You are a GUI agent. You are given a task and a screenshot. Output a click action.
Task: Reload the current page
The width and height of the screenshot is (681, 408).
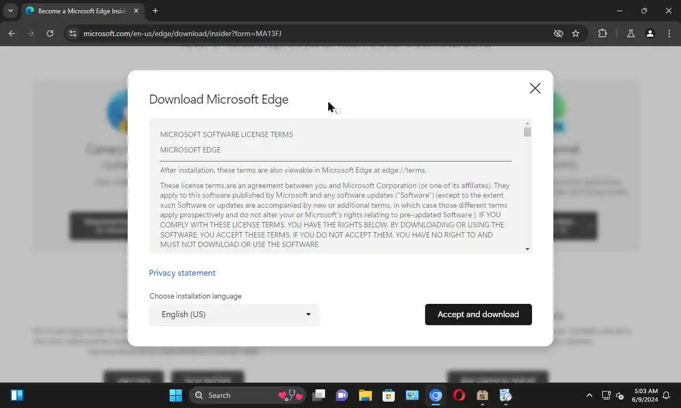coord(50,33)
